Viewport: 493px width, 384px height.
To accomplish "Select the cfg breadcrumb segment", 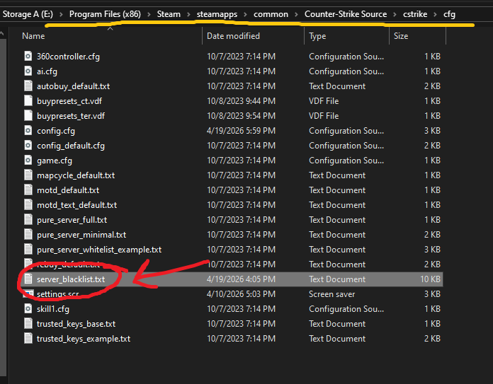I will (x=449, y=14).
